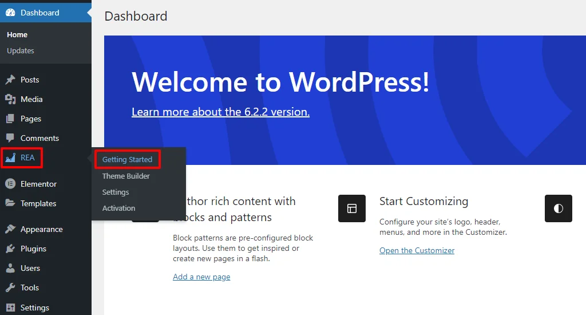Choose Settings in REA flyout submenu

coord(116,192)
